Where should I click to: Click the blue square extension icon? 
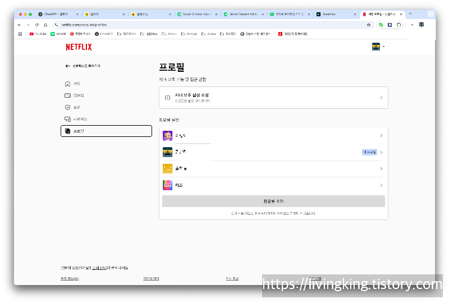click(x=390, y=25)
